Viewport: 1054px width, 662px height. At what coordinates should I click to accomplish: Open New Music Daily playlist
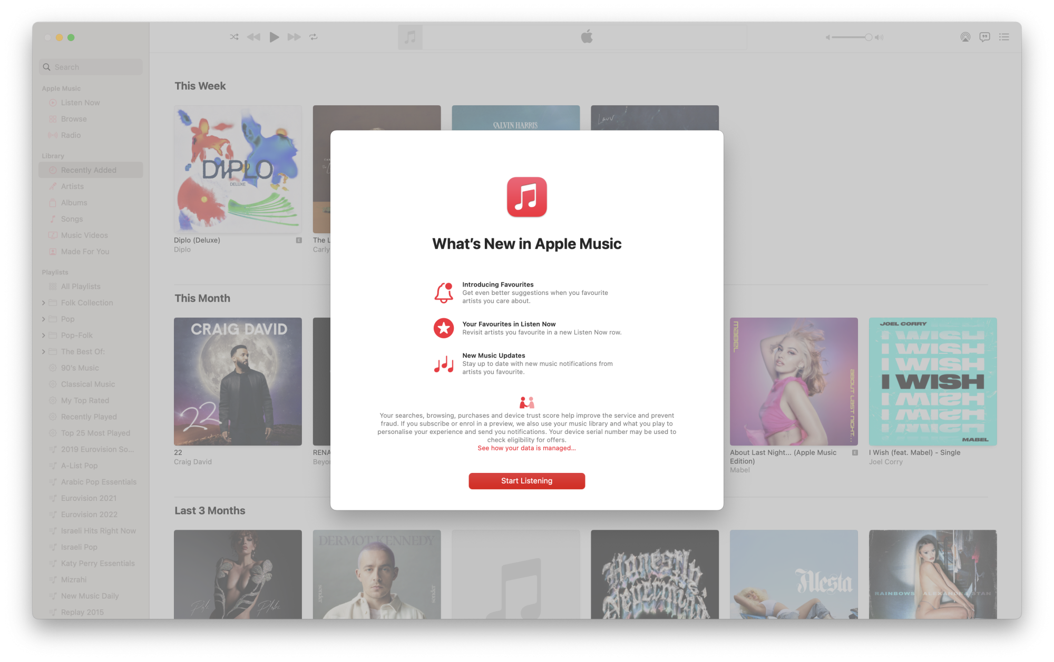(91, 597)
